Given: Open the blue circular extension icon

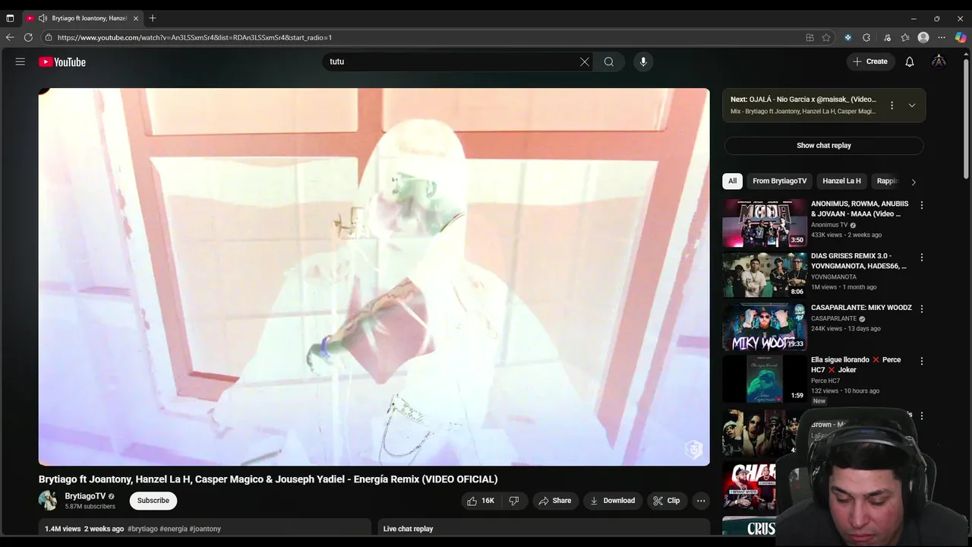Looking at the screenshot, I should (848, 37).
